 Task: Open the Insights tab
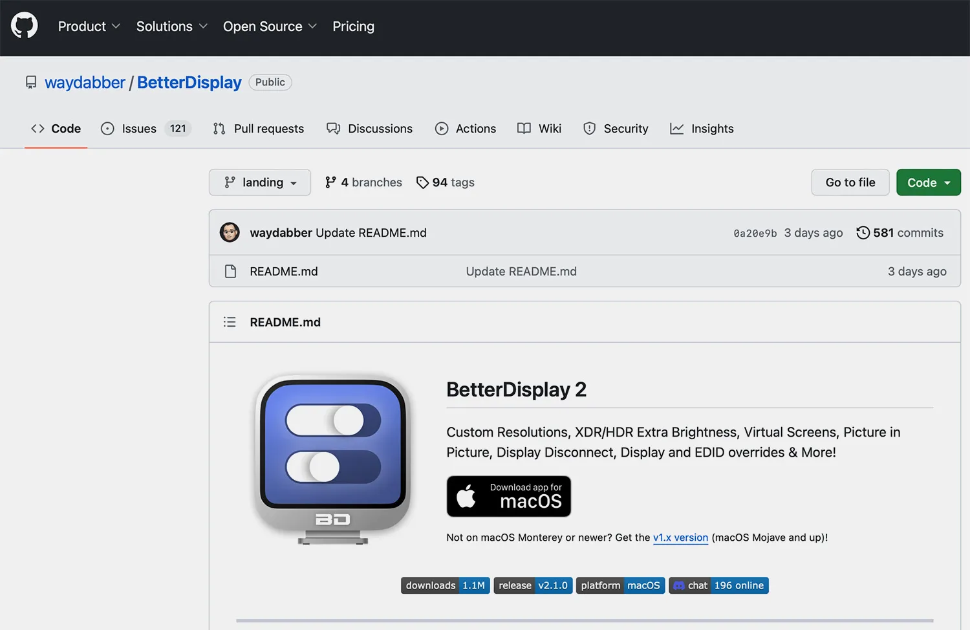click(x=702, y=129)
